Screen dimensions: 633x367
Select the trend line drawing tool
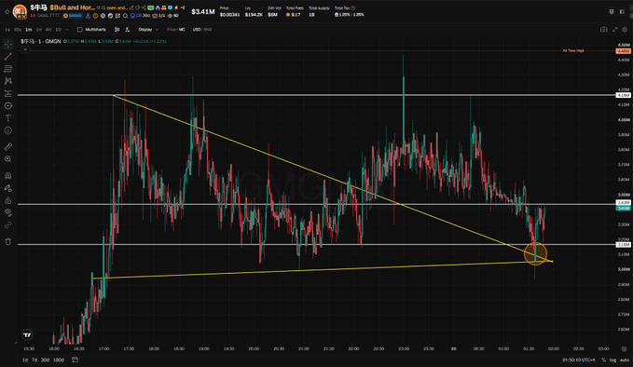8,57
